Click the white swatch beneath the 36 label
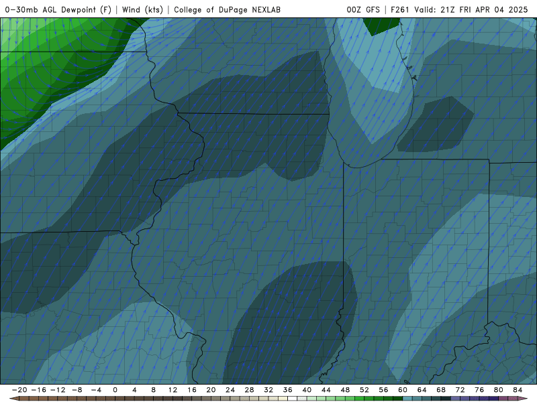Image resolution: width=537 pixels, height=402 pixels. 293,399
